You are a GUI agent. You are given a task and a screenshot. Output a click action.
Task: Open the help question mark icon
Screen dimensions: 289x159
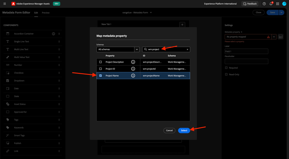click(x=264, y=4)
